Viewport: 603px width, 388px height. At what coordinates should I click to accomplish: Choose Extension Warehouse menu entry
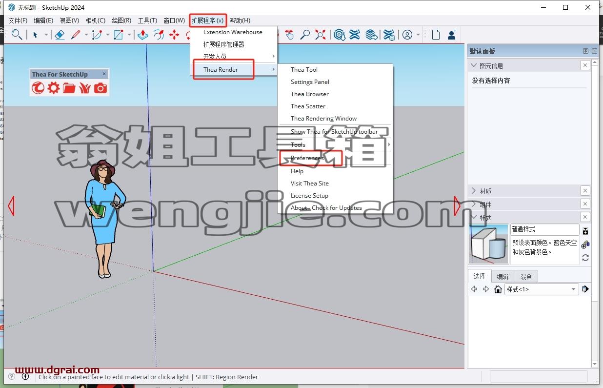234,32
